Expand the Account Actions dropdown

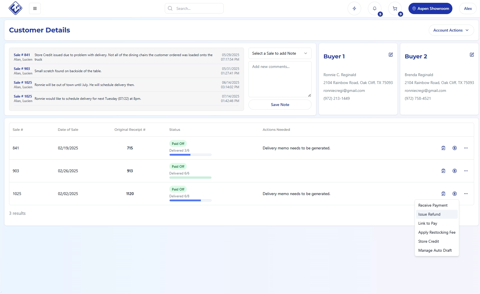(x=451, y=30)
